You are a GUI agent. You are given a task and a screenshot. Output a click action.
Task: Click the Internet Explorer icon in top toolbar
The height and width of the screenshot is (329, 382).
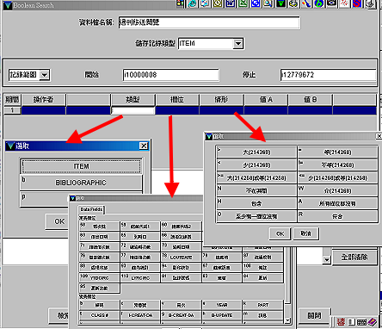(193, 3)
